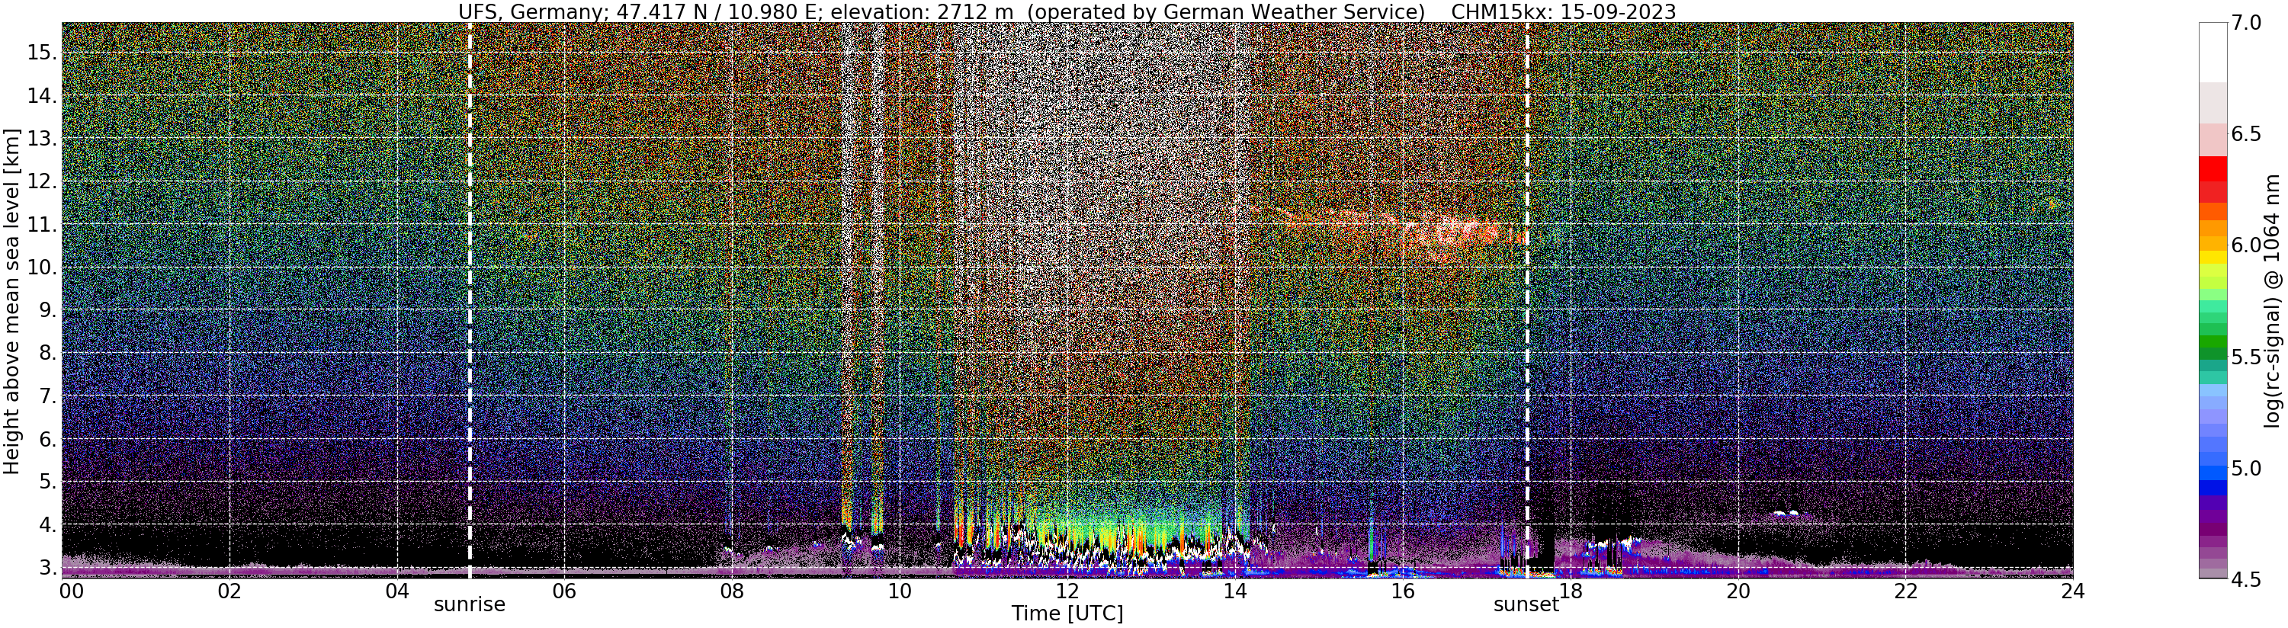The width and height of the screenshot is (2288, 628).
Task: Click the y-axis tick label '10.'
Action: [42, 268]
